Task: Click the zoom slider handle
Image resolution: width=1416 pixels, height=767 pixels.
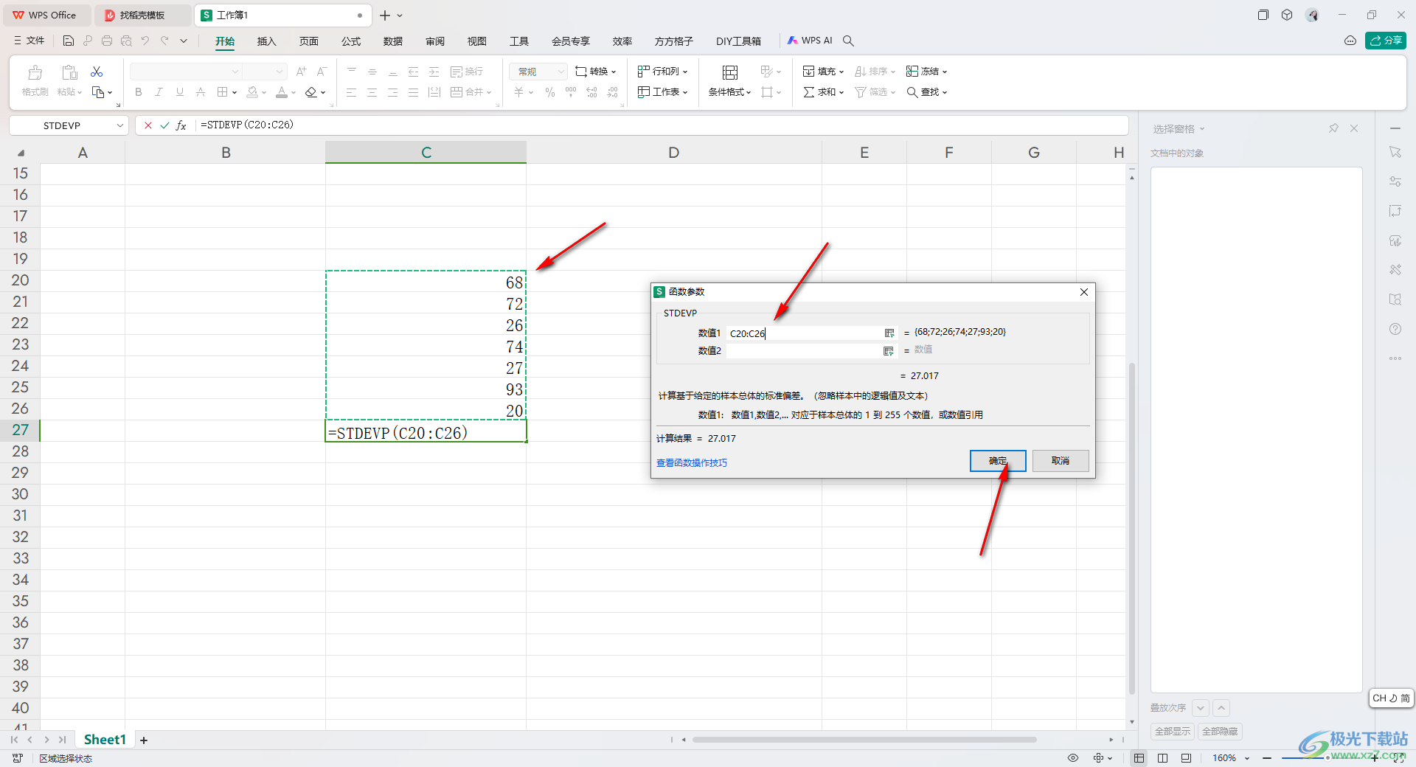Action: [x=1327, y=758]
